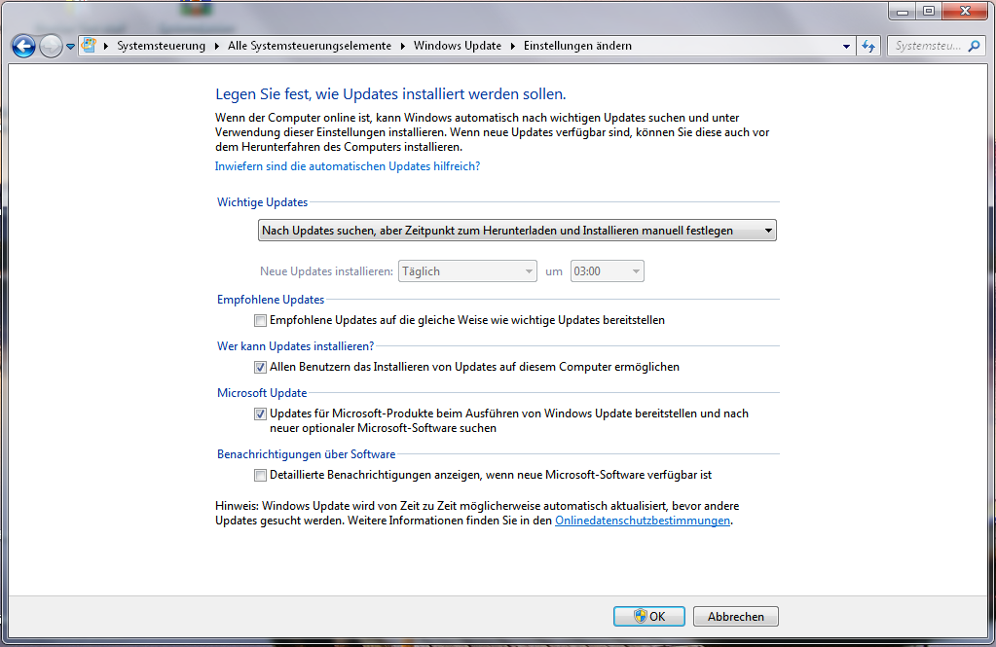Expand chevron after Alle Systemsteuerungselemente
Image resolution: width=996 pixels, height=647 pixels.
click(x=403, y=46)
